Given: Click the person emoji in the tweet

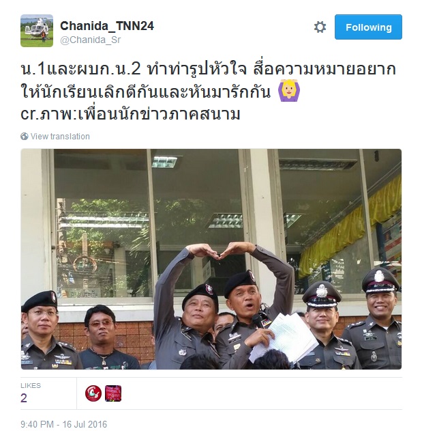Looking at the screenshot, I should coord(289,90).
